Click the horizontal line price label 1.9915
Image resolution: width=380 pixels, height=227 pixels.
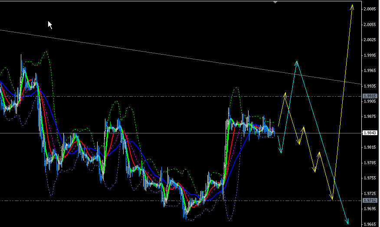tap(370, 96)
